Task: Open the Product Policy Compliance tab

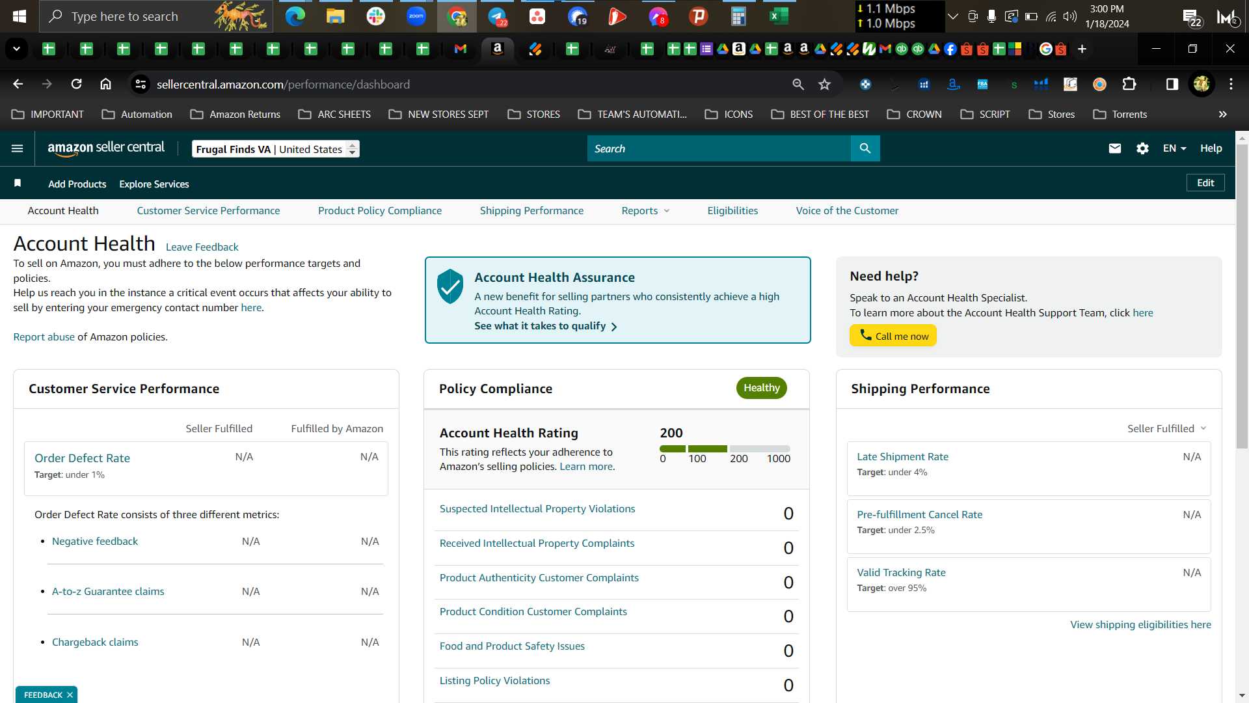Action: pos(380,211)
